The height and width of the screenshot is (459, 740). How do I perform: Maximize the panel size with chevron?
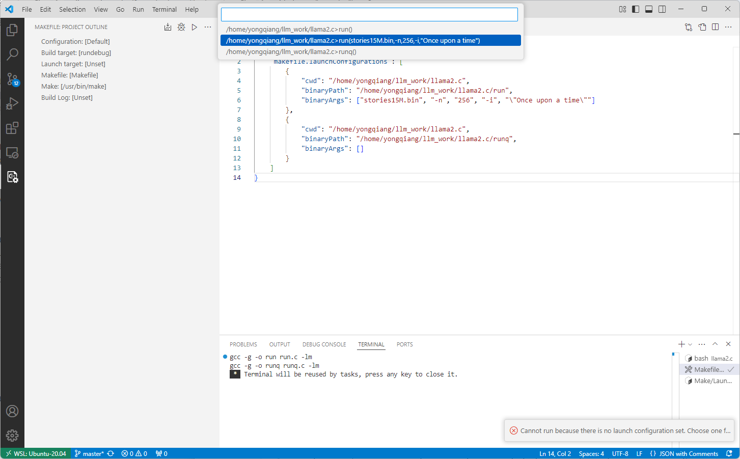tap(715, 344)
